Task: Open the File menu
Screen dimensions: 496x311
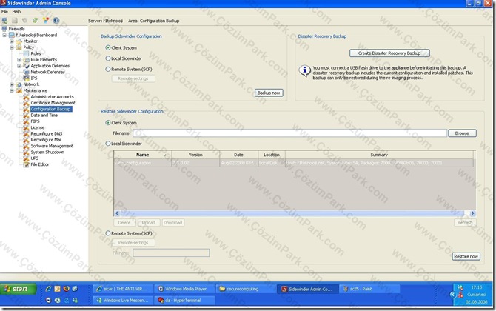Action: (4, 12)
